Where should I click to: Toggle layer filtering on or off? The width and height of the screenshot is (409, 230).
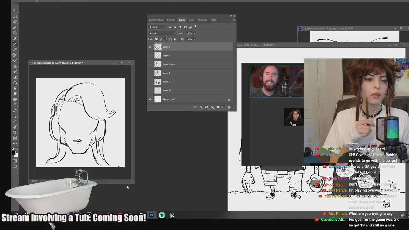tap(195, 27)
